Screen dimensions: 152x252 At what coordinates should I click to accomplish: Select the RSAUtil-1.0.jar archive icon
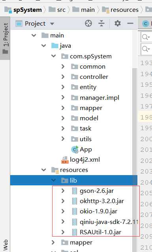(74, 232)
